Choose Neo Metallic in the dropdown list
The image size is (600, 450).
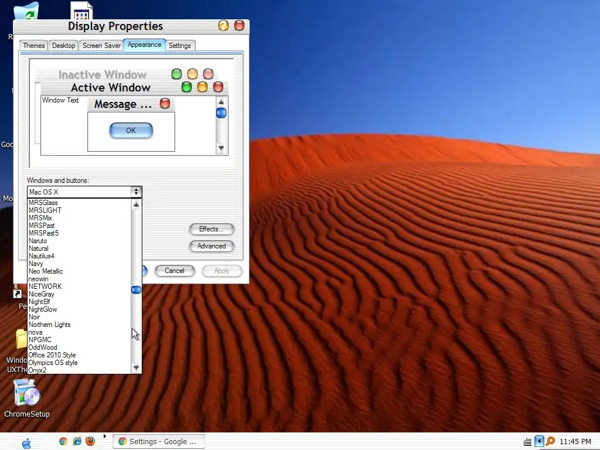click(x=79, y=271)
